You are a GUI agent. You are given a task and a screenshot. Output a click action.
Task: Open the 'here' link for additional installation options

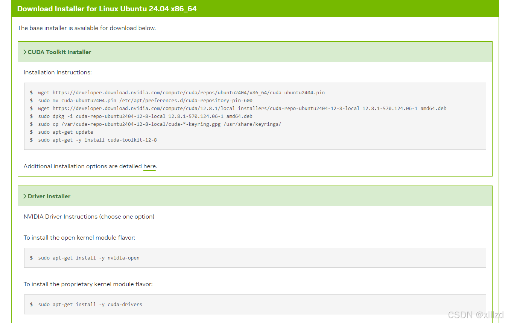coord(149,166)
